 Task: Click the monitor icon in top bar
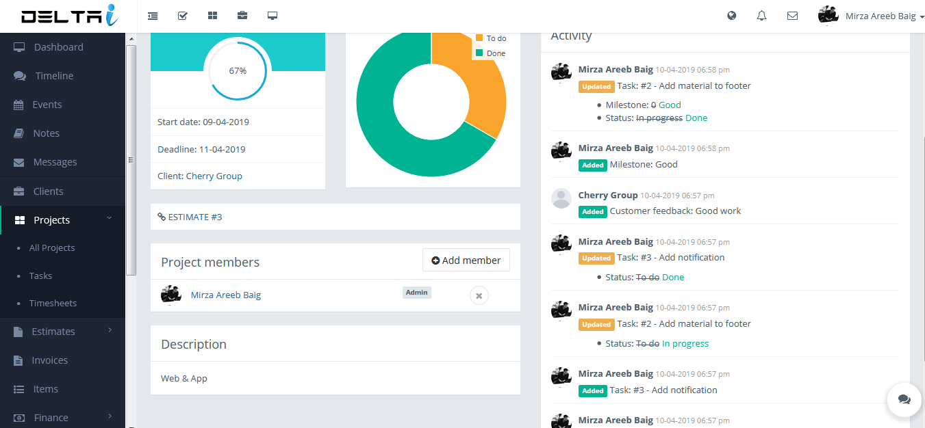tap(273, 16)
